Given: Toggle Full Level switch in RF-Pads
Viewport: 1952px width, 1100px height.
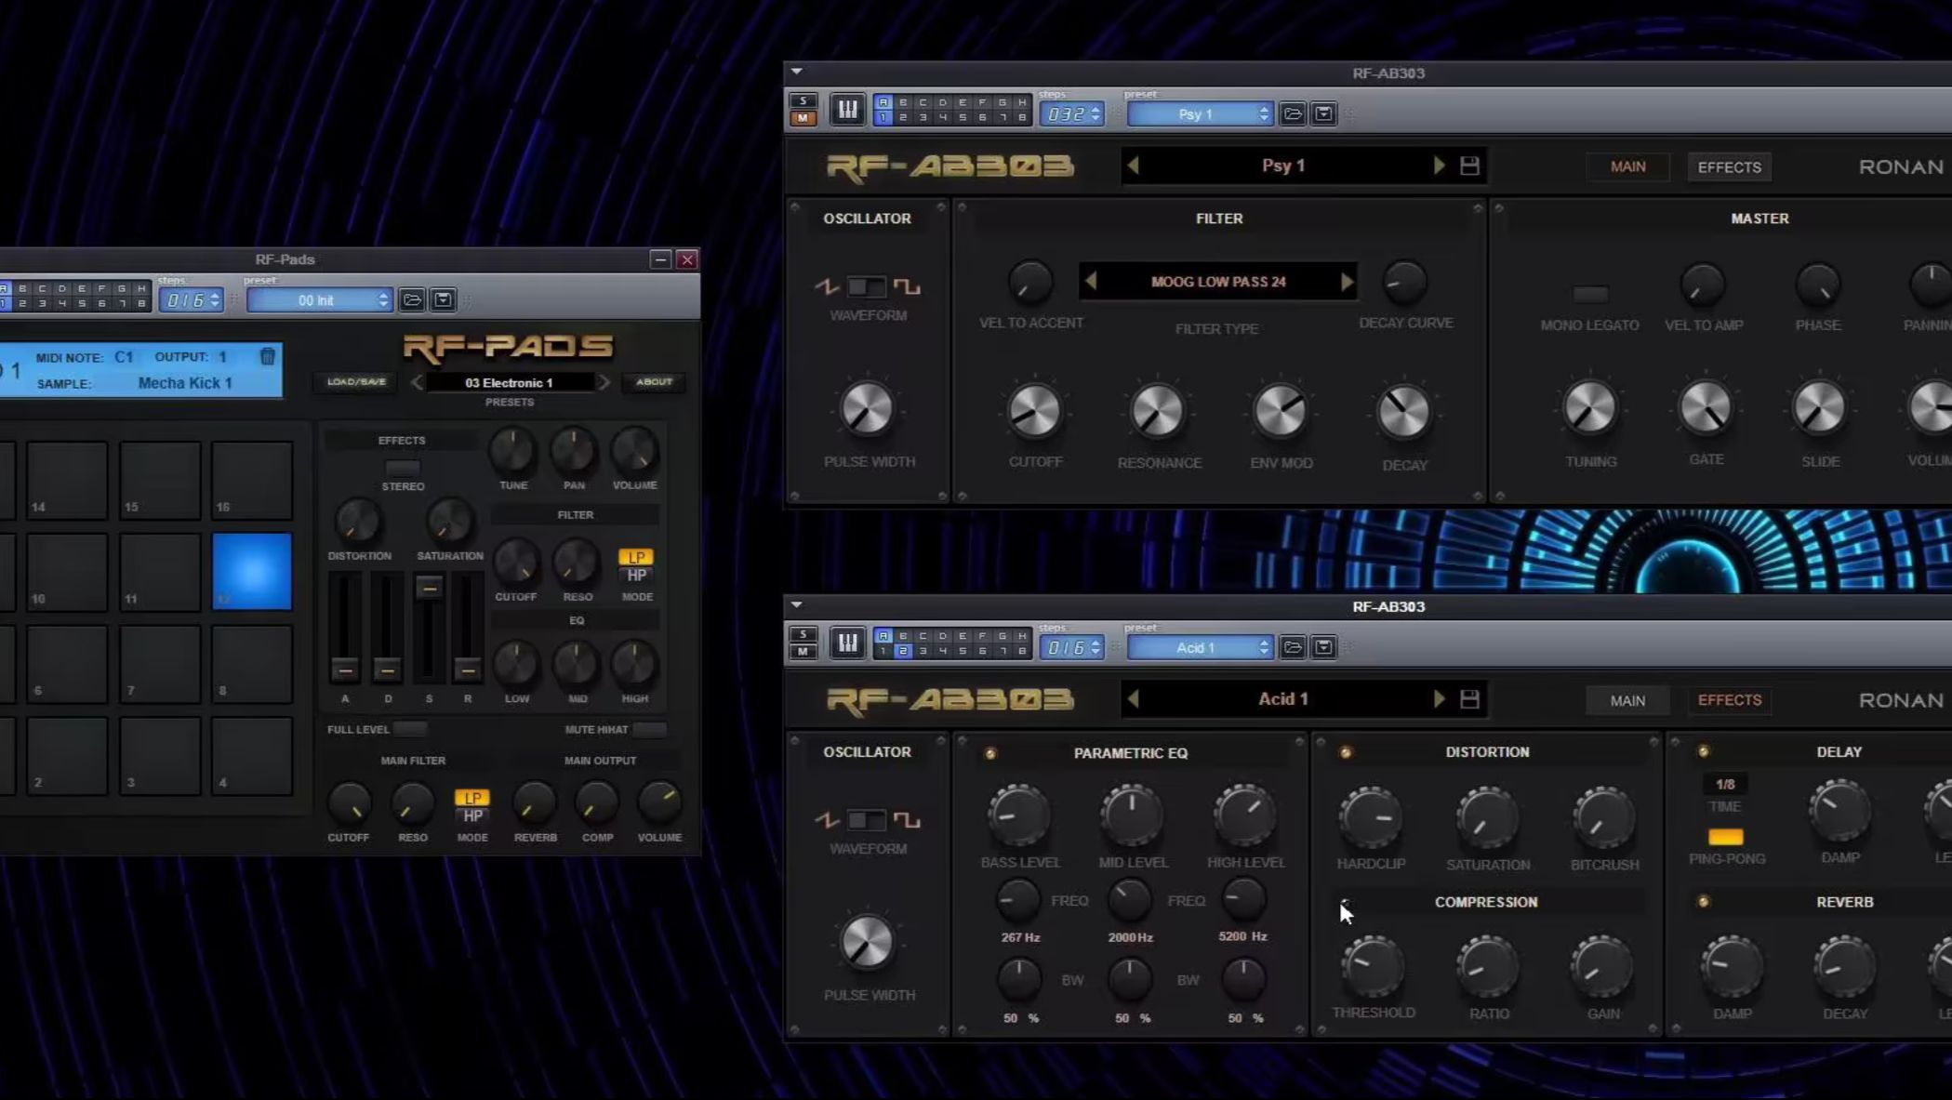Looking at the screenshot, I should (409, 729).
